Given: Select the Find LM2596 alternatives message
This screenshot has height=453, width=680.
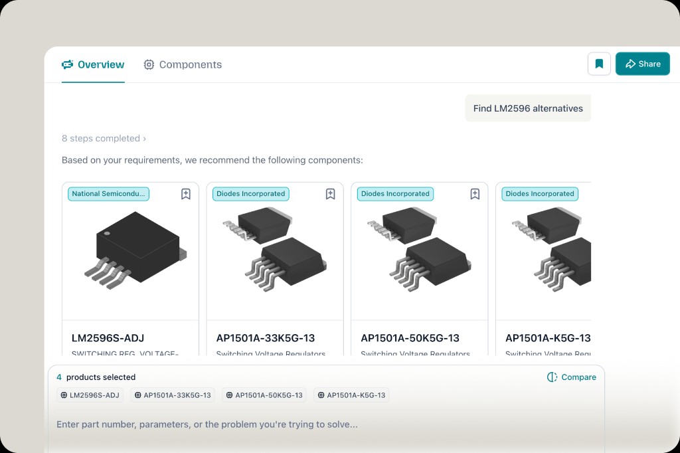Looking at the screenshot, I should point(528,108).
